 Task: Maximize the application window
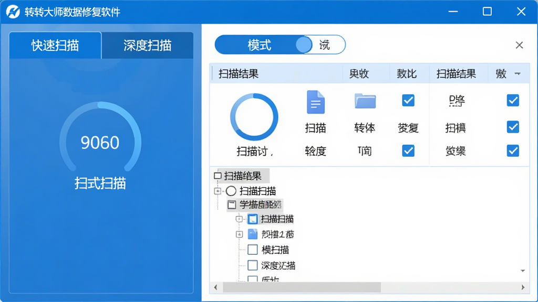point(487,12)
